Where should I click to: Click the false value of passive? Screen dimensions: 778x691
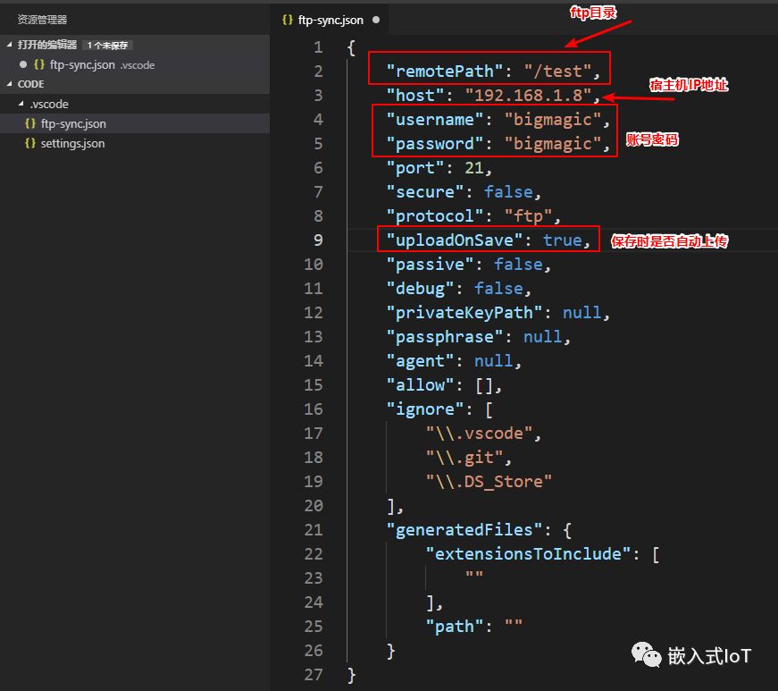[x=518, y=265]
